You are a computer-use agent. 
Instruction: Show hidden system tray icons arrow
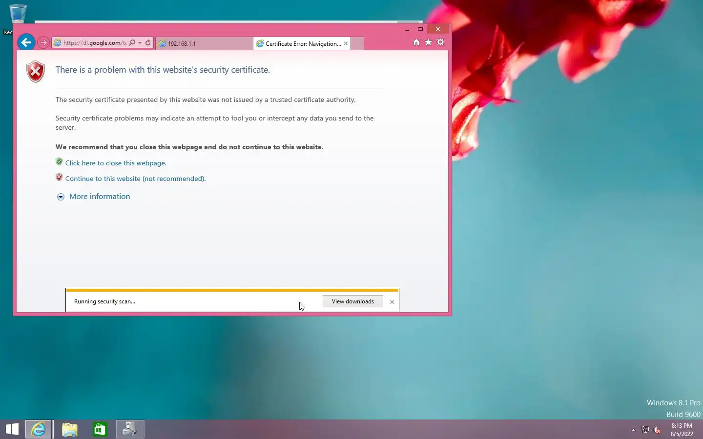point(633,430)
